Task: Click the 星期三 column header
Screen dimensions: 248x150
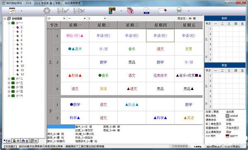Action: 132,25
